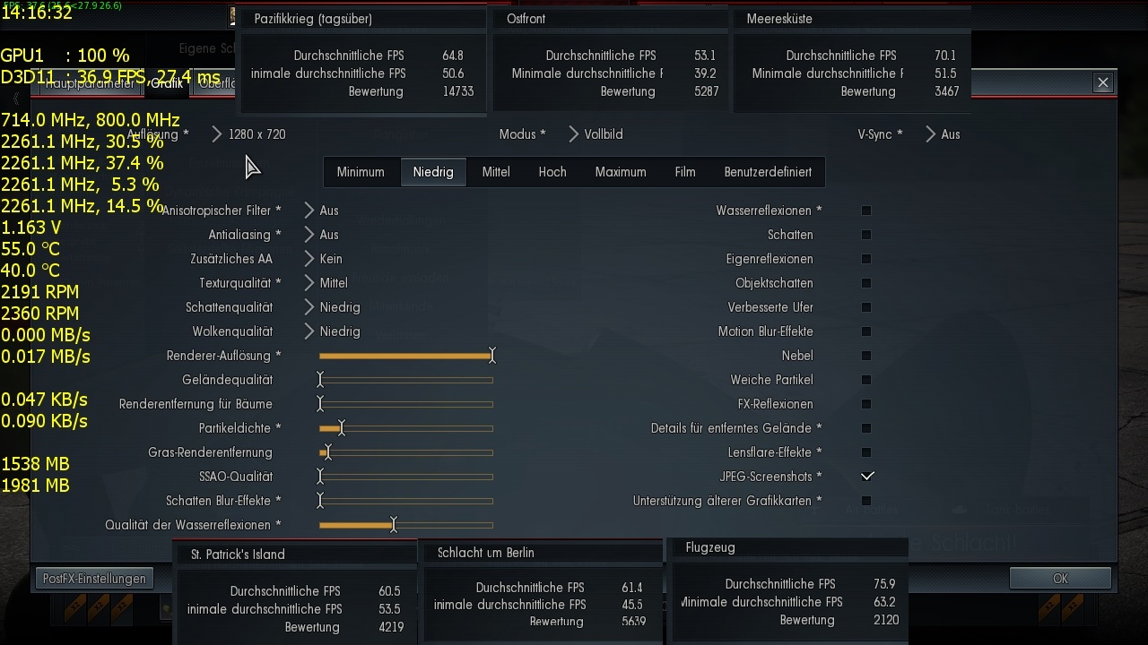Enable the Schatten checkbox

pos(866,235)
